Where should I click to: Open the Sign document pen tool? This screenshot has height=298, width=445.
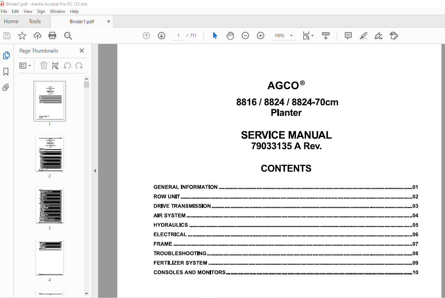(x=379, y=36)
